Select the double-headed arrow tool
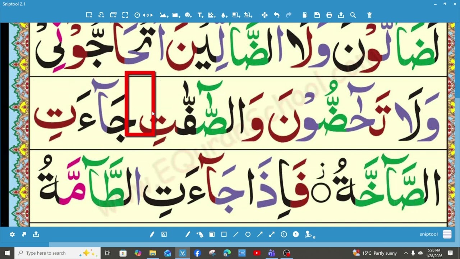 click(272, 235)
